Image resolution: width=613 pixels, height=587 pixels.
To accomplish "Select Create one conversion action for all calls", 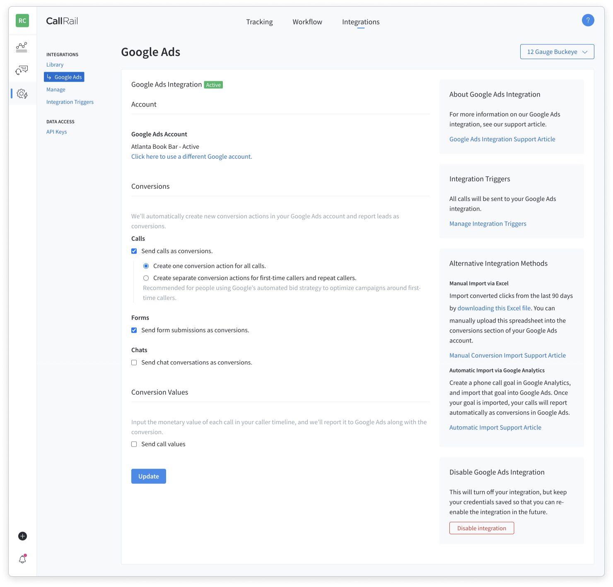I will pos(146,266).
